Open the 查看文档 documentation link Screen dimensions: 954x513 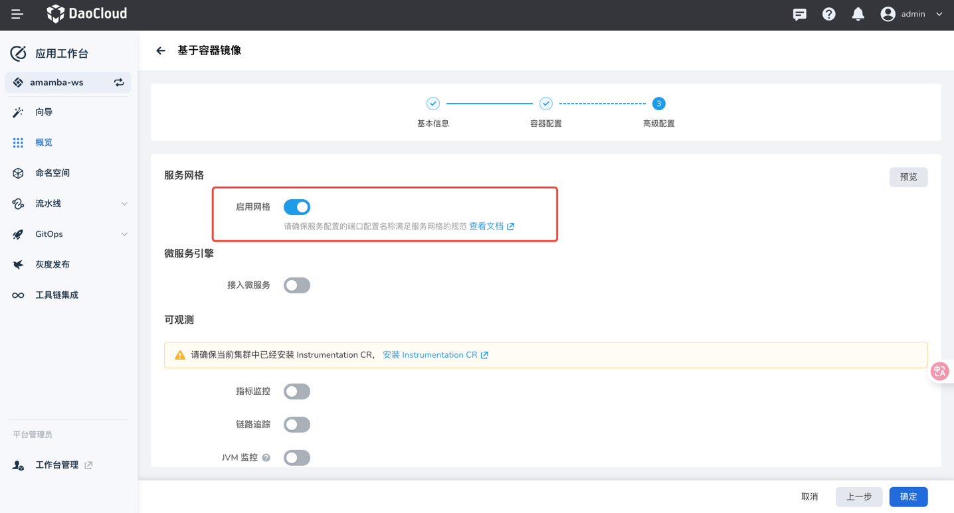[x=488, y=226]
